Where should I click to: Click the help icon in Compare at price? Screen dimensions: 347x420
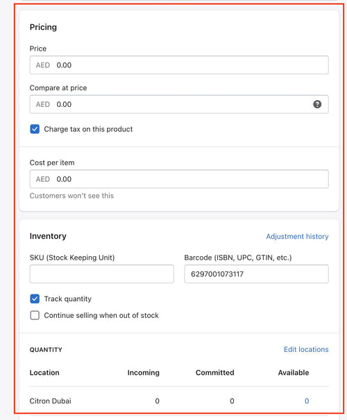tap(317, 104)
